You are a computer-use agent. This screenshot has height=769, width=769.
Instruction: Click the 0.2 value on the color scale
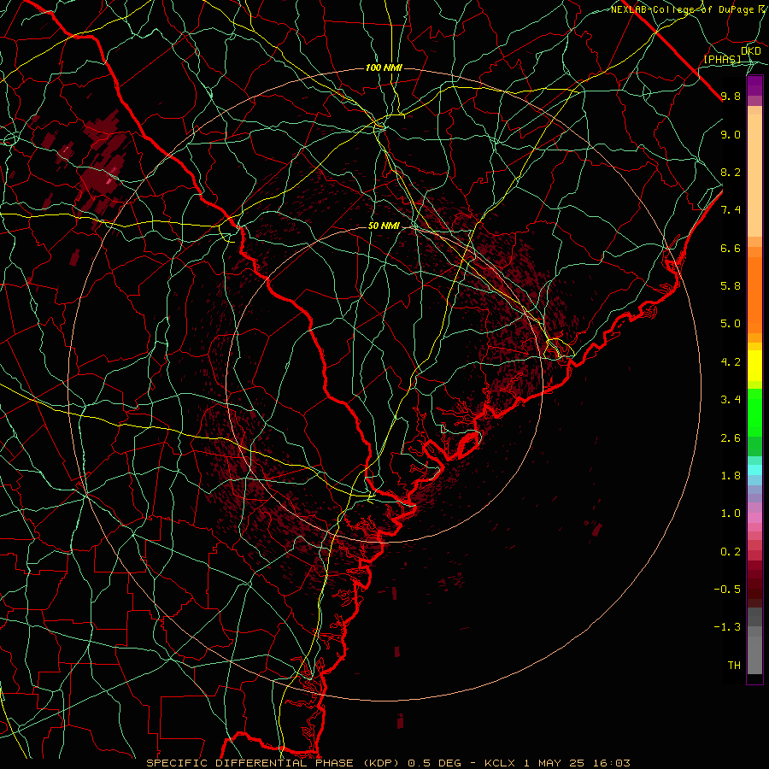point(731,552)
